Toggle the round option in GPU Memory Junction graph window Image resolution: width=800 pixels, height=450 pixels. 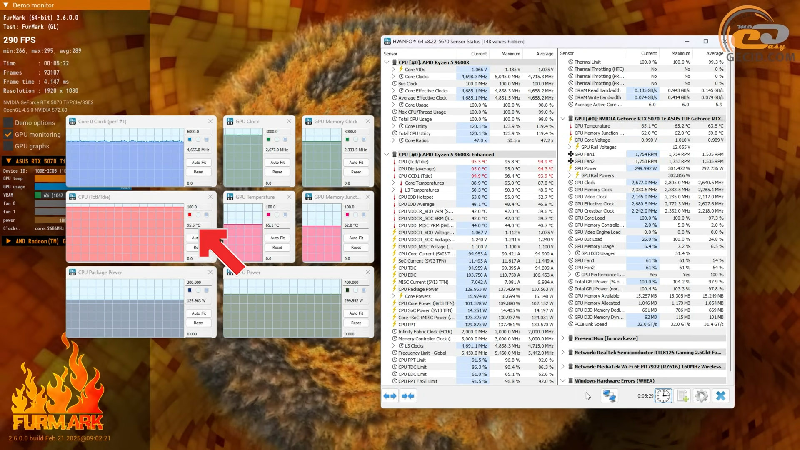(x=355, y=215)
